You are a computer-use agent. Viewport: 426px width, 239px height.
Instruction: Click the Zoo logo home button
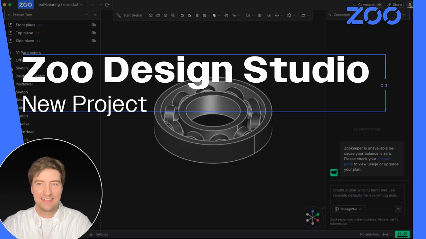click(x=25, y=5)
